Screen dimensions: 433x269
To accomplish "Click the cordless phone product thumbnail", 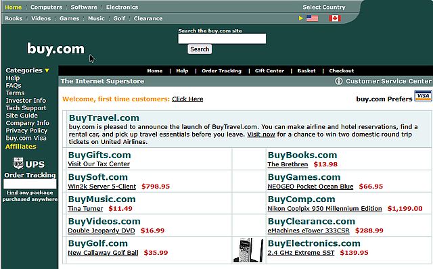I will point(248,250).
